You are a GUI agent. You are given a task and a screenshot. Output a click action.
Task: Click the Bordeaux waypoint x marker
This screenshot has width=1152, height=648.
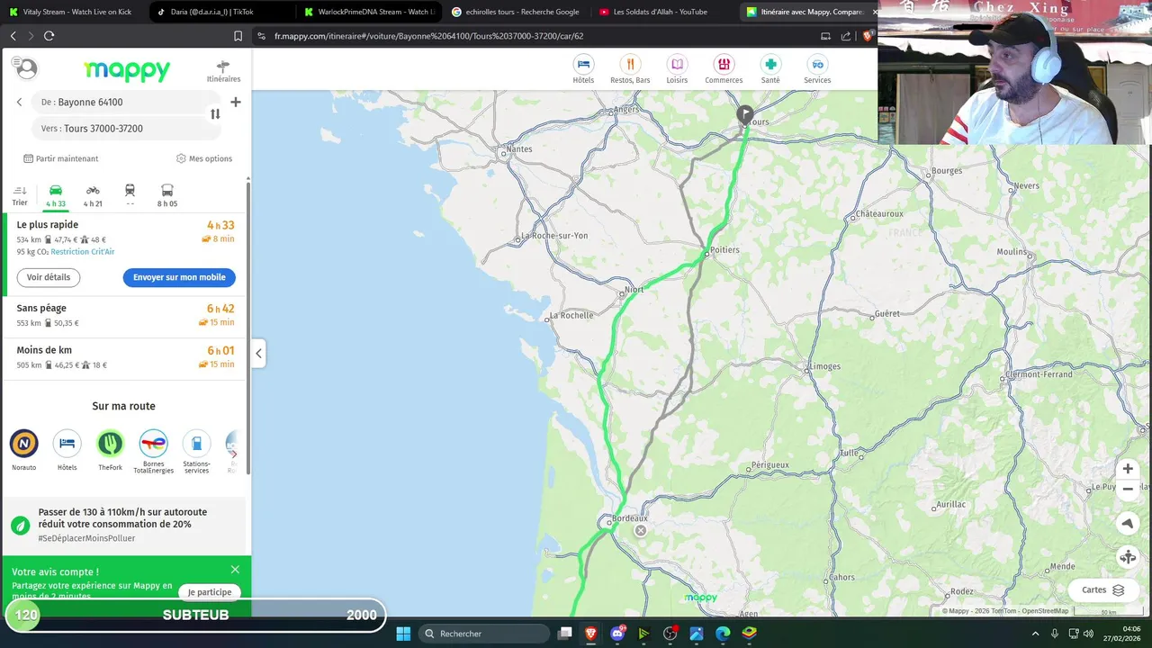pyautogui.click(x=641, y=531)
